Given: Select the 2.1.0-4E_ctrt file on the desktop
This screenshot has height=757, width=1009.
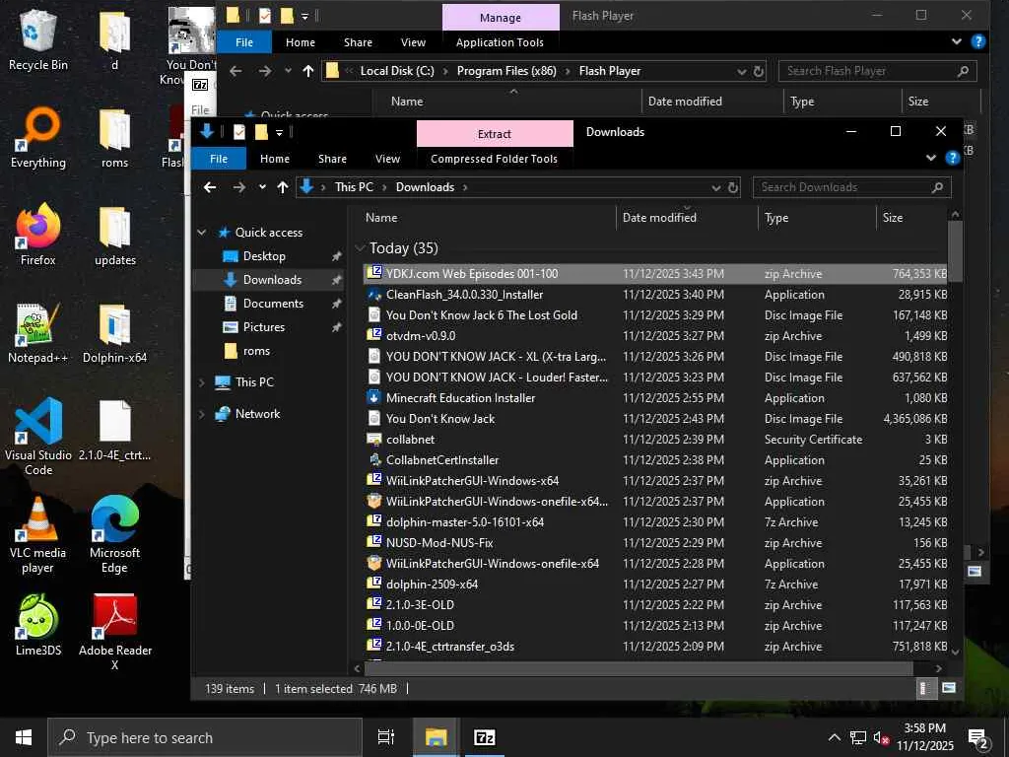Looking at the screenshot, I should coord(114,430).
